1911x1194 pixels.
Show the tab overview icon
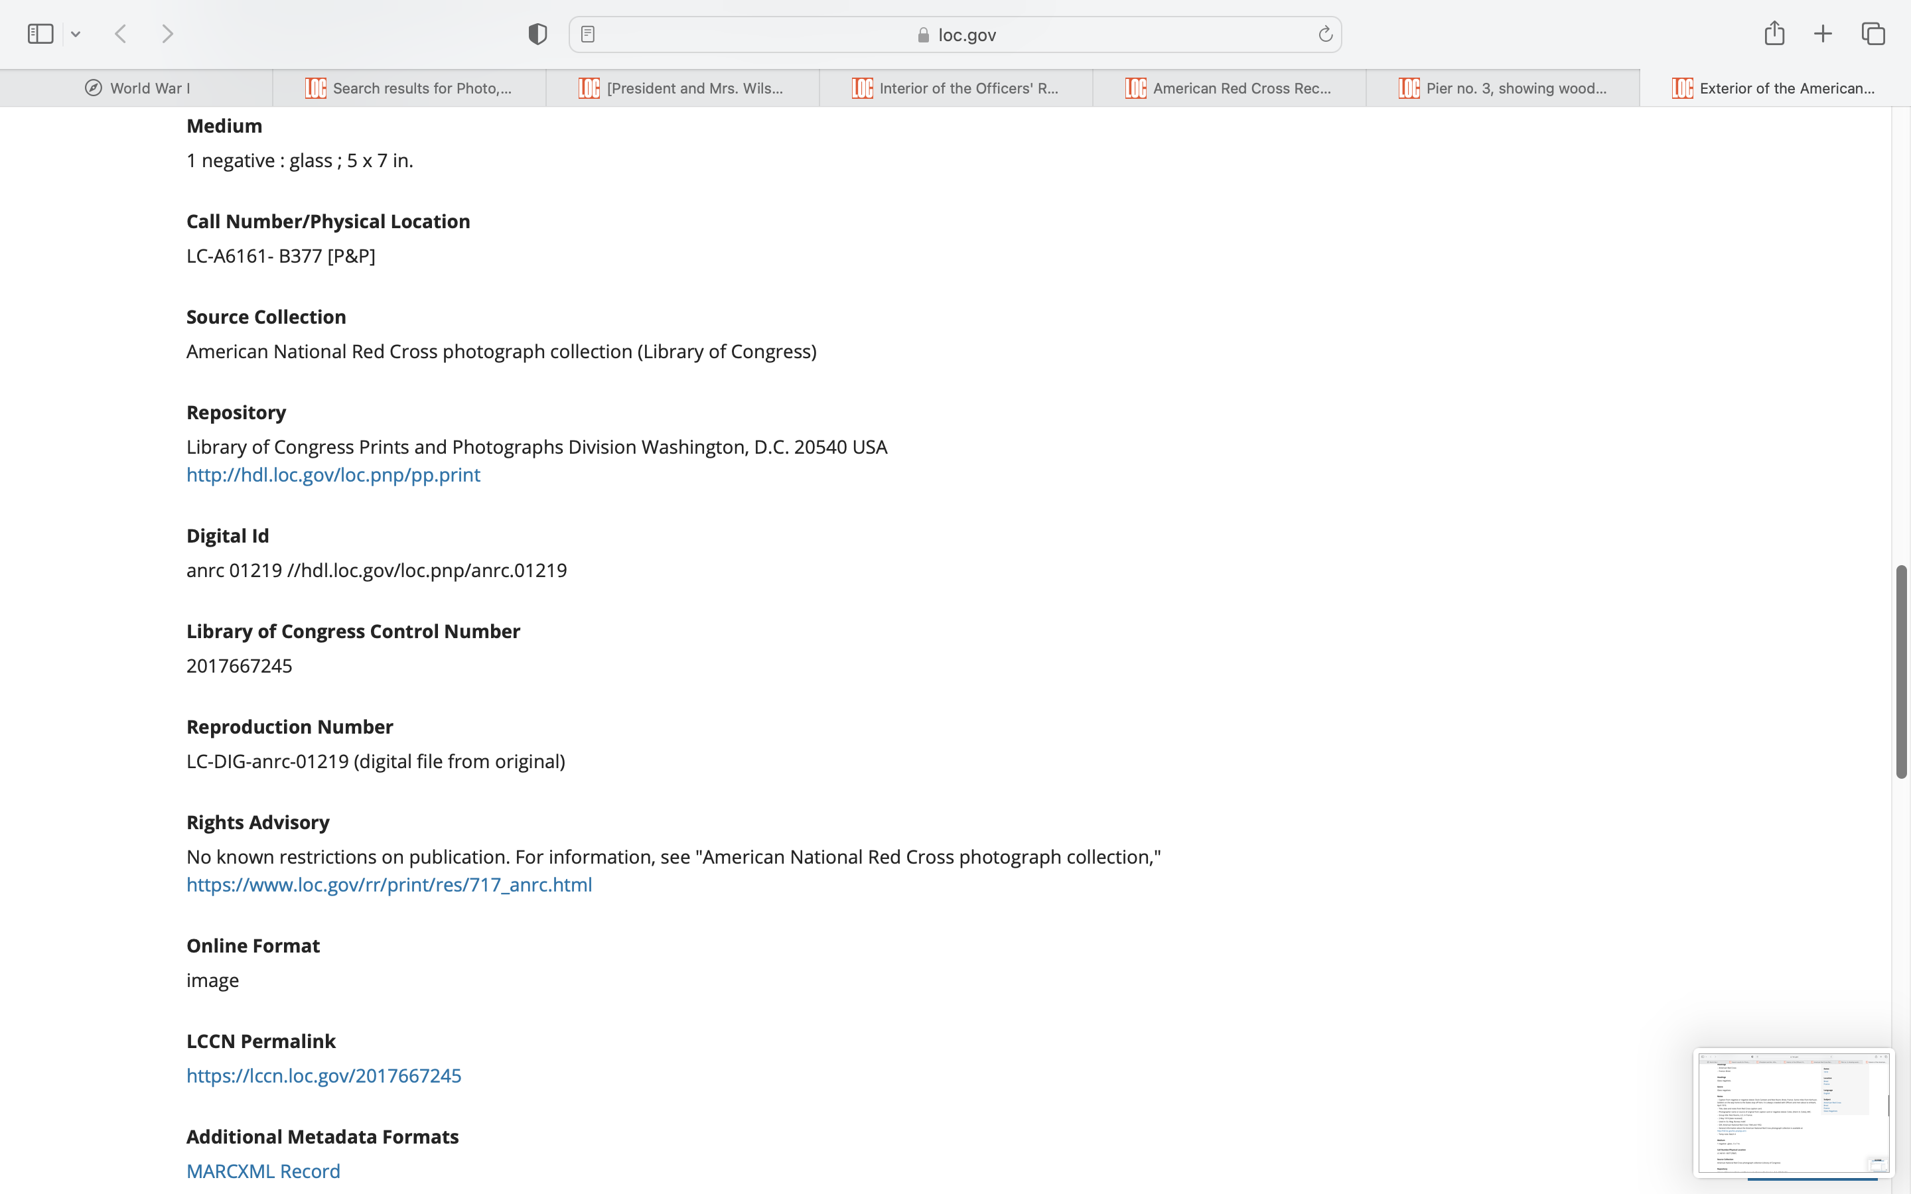click(x=1873, y=34)
